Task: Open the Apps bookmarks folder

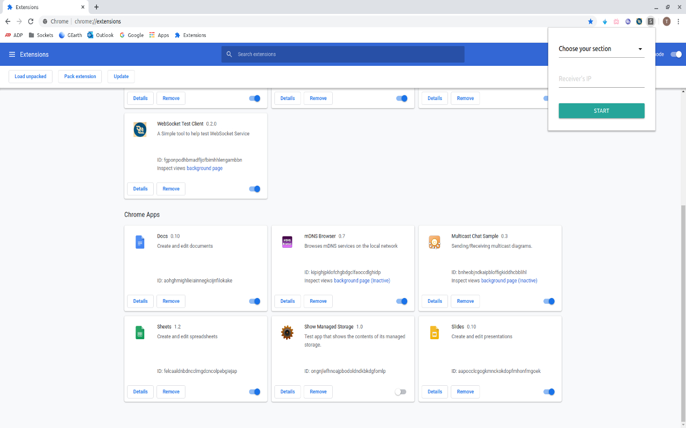Action: (159, 35)
